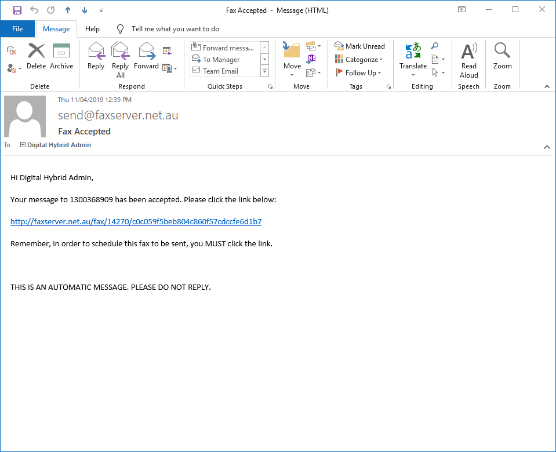Screen dimensions: 556x452
Task: Open the Follow Up flag menu
Action: [358, 72]
